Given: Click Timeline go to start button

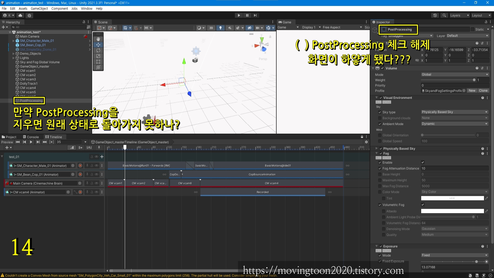Looking at the screenshot, I should pyautogui.click(x=18, y=142).
